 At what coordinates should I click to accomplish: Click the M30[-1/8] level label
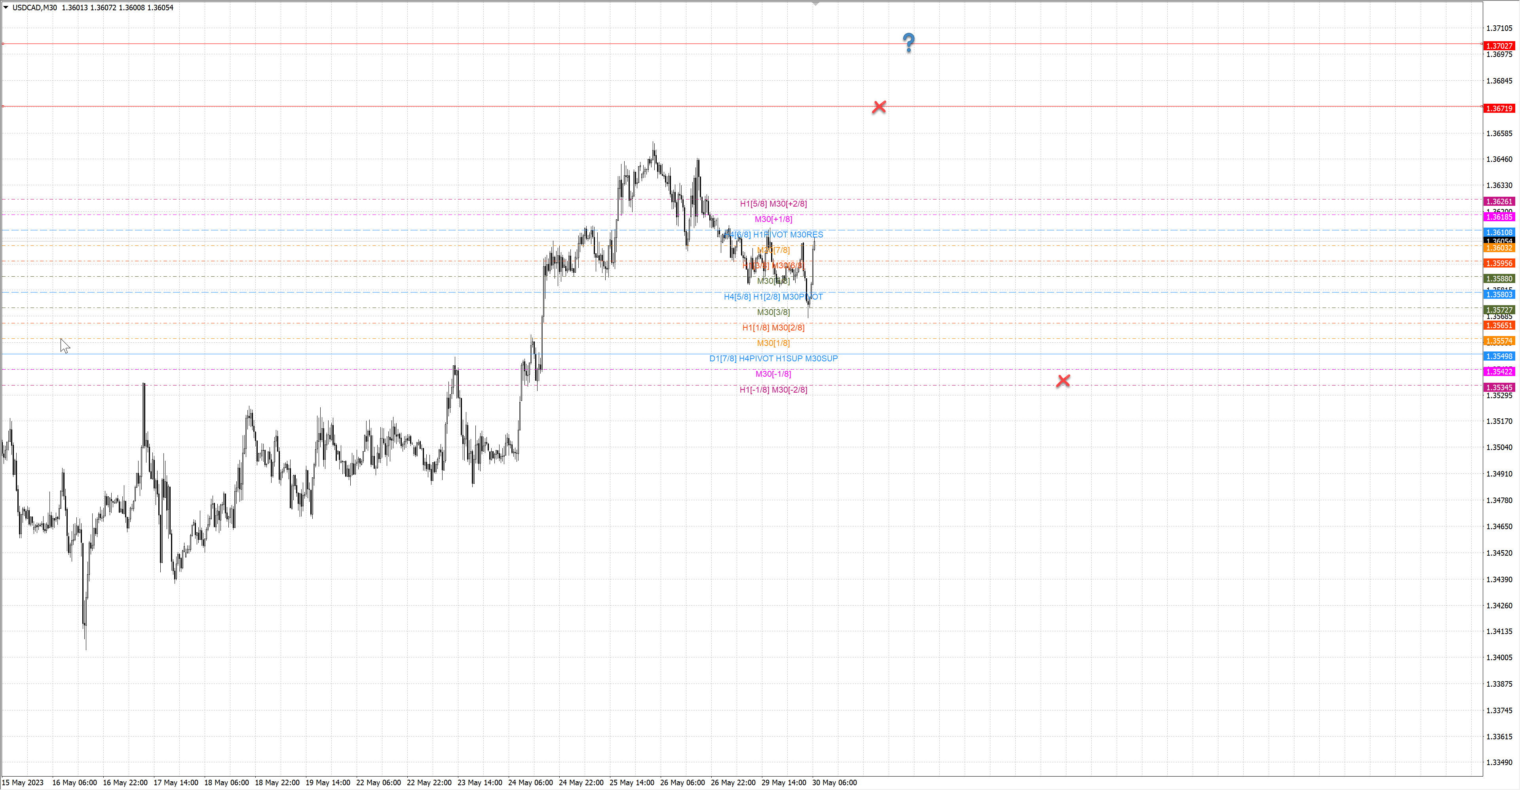point(773,374)
